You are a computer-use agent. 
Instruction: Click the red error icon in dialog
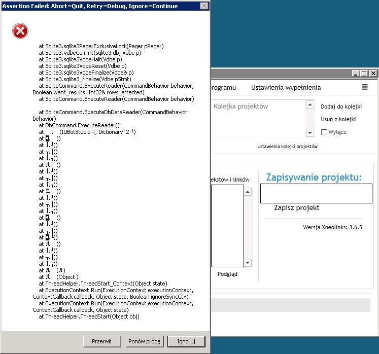pyautogui.click(x=20, y=31)
